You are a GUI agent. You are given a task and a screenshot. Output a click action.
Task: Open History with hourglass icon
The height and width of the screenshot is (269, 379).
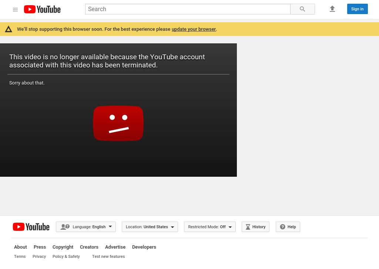point(255,227)
